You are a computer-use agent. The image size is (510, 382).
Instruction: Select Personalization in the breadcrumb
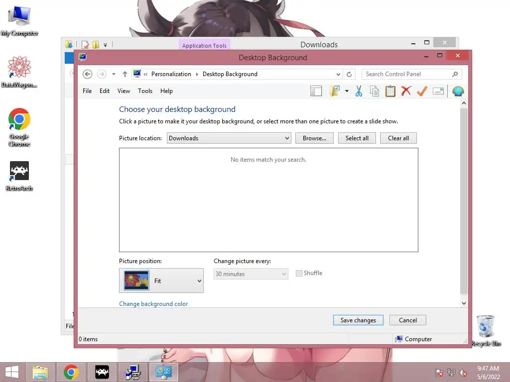click(171, 74)
